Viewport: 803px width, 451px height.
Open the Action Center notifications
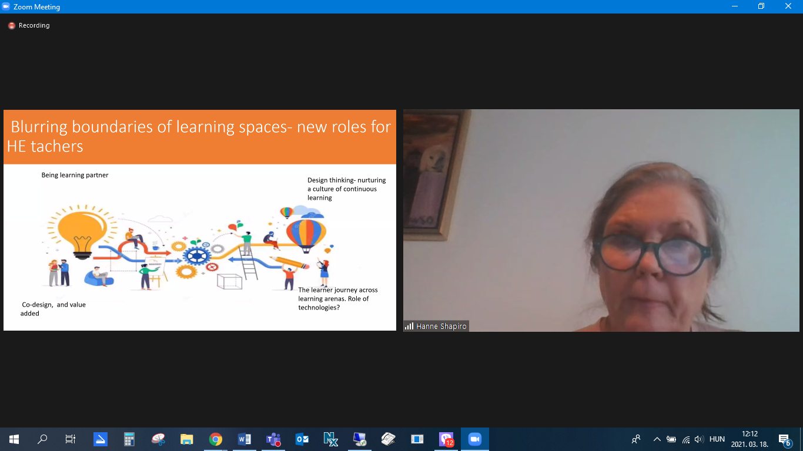coord(784,439)
